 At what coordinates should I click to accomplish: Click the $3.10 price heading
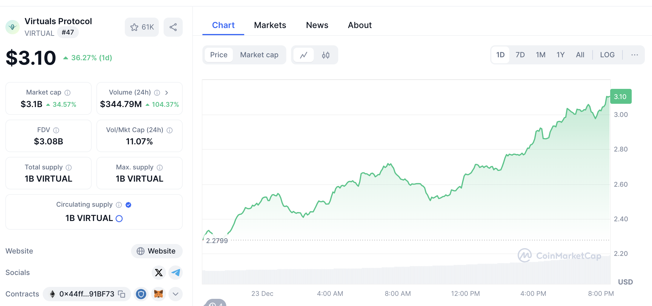pos(31,58)
